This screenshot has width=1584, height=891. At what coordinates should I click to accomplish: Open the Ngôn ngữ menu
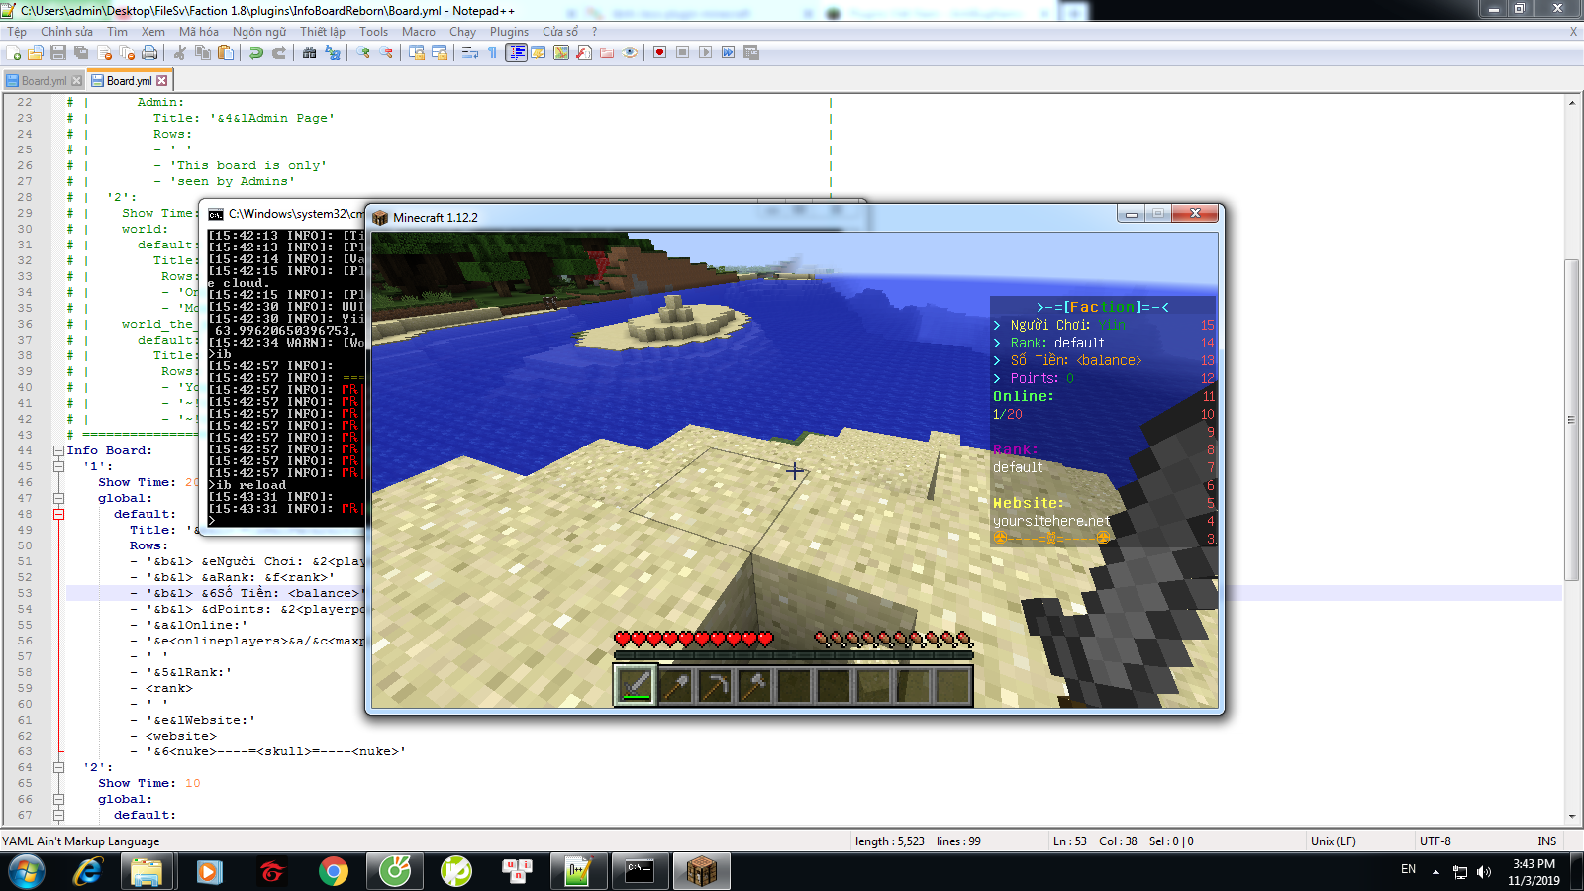(x=259, y=32)
